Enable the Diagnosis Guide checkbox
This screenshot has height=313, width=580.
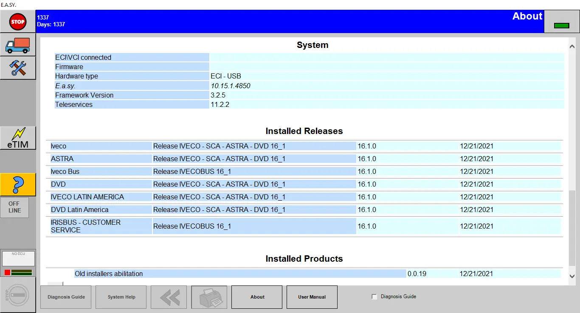point(374,296)
